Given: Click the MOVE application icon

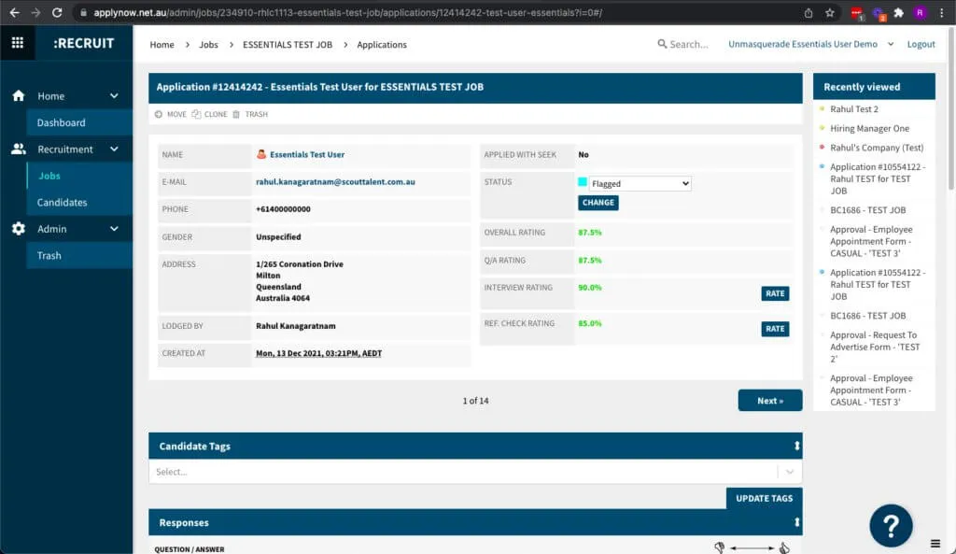Looking at the screenshot, I should pos(159,114).
